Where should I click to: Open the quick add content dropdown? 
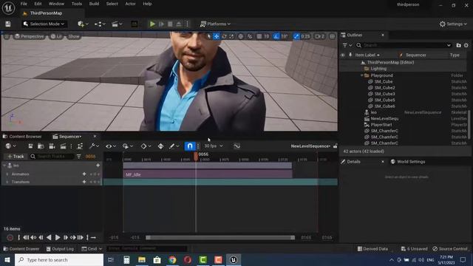coord(83,24)
